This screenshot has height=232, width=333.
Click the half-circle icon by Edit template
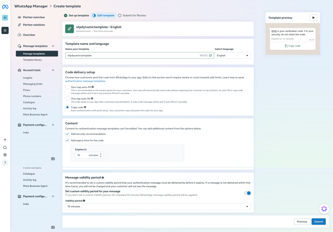94,16
